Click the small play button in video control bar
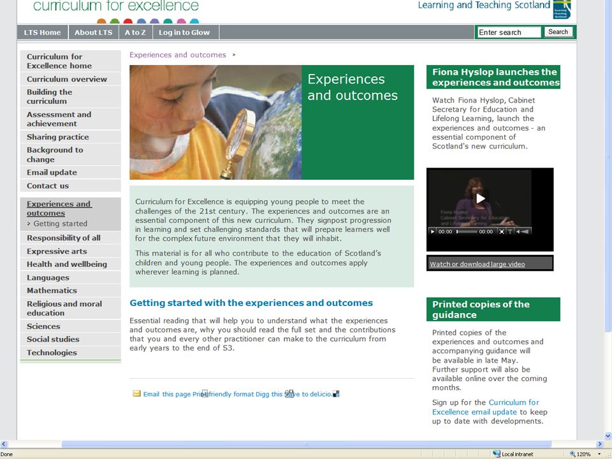The height and width of the screenshot is (459, 612). pyautogui.click(x=432, y=231)
